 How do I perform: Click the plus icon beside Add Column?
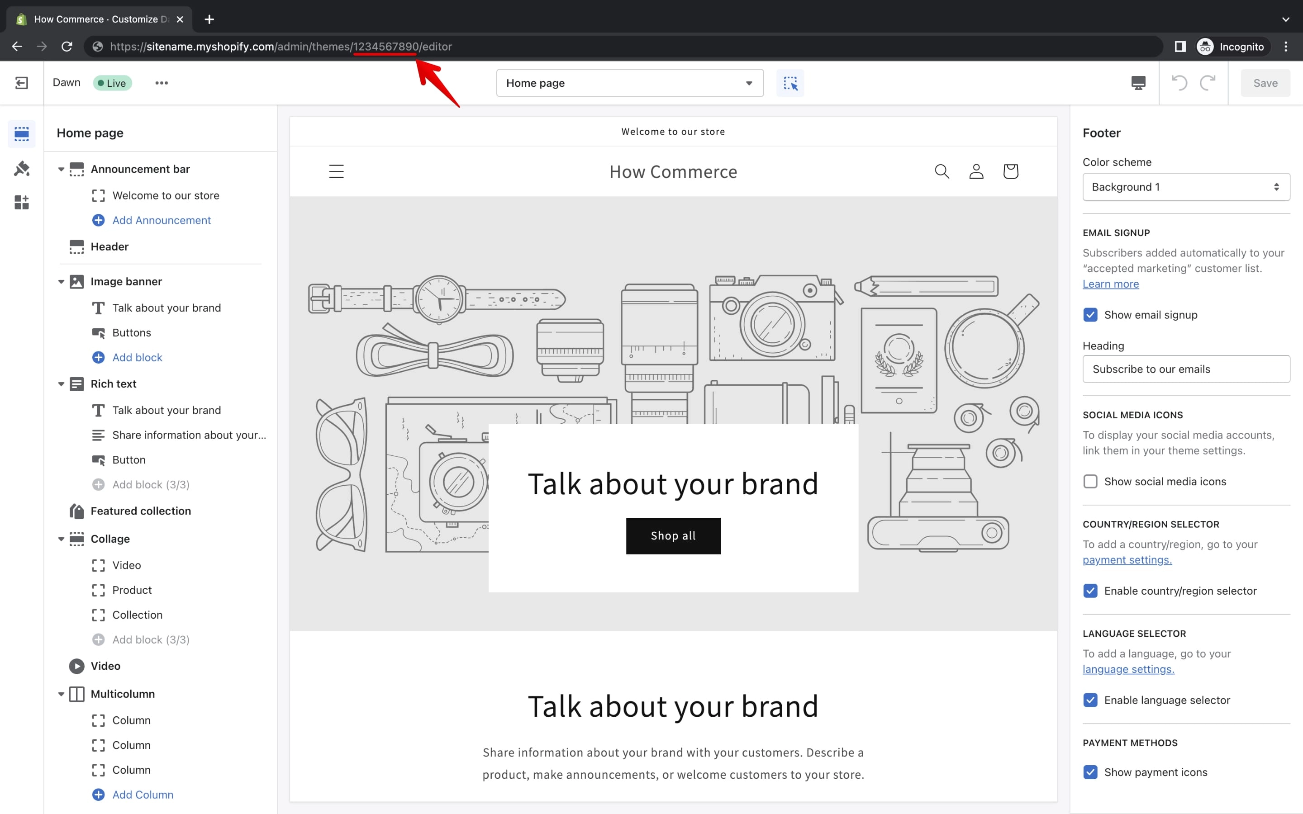(x=99, y=795)
